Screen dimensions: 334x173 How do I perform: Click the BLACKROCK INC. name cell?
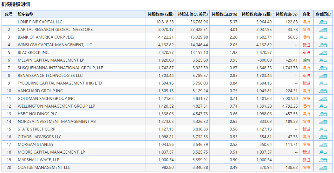pyautogui.click(x=81, y=52)
